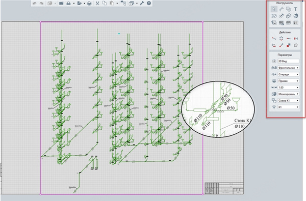Open the 1:50 scale dropdown

pos(289,88)
